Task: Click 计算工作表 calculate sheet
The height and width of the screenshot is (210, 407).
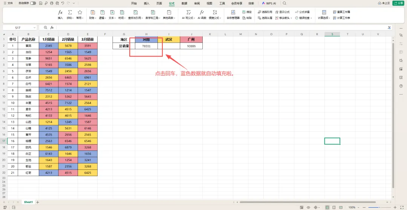Action: point(341,18)
